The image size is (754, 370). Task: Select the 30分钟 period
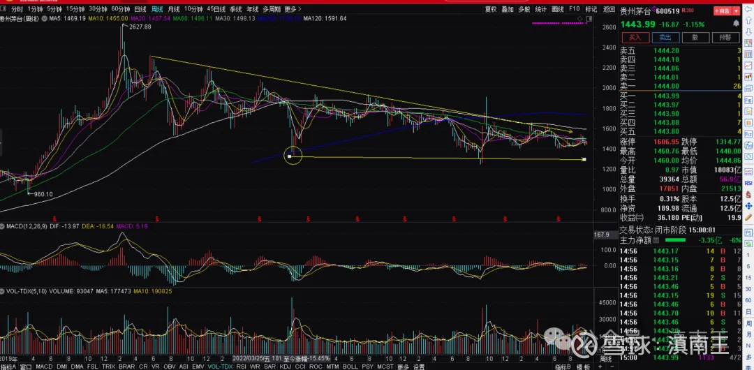98,9
